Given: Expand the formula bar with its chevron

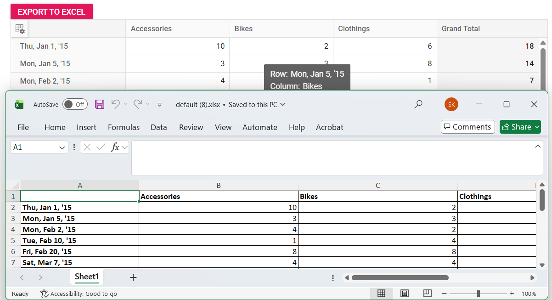Looking at the screenshot, I should click(x=537, y=146).
